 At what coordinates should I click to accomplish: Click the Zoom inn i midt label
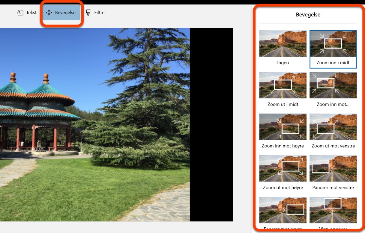click(x=333, y=63)
